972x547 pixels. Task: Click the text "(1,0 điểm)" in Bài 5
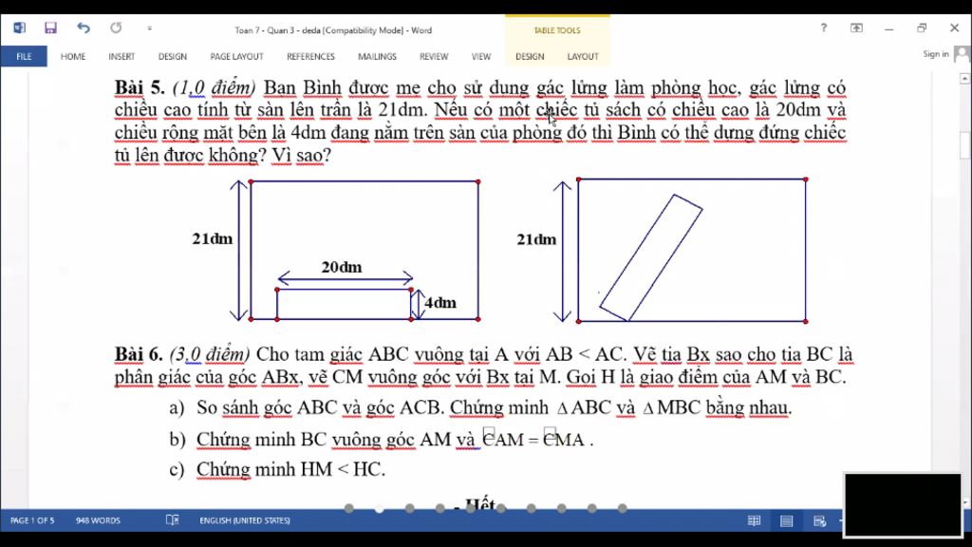point(214,88)
